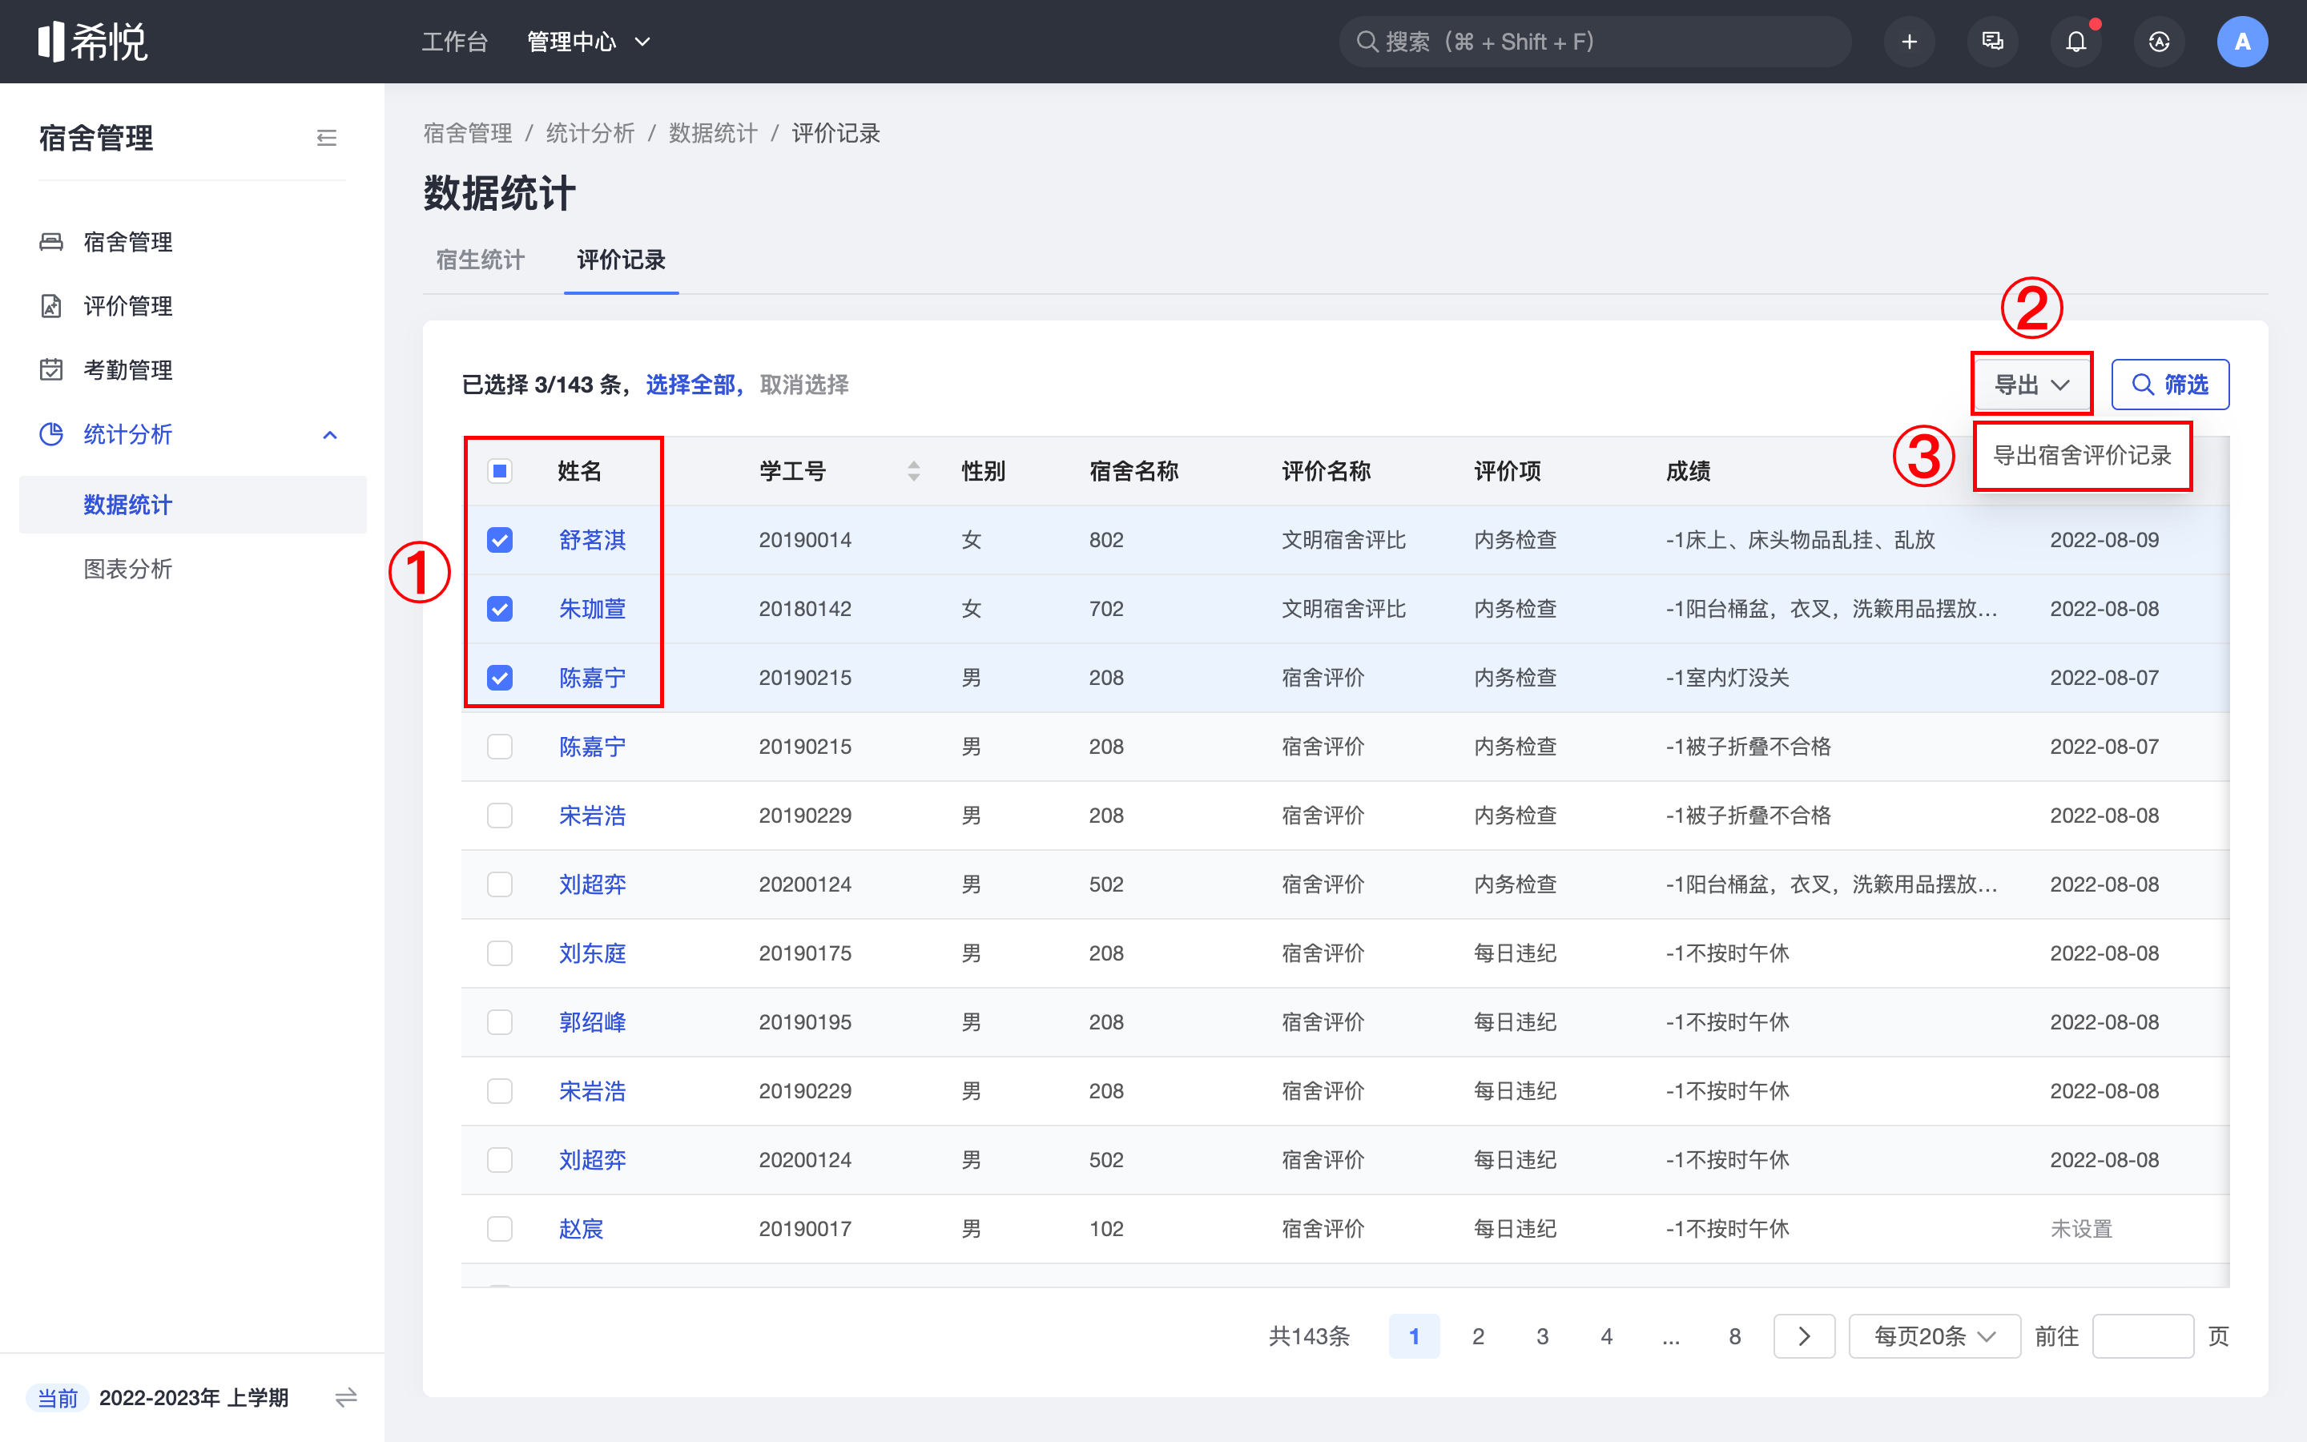2307x1442 pixels.
Task: Click the 共143条 total count
Action: point(1309,1336)
